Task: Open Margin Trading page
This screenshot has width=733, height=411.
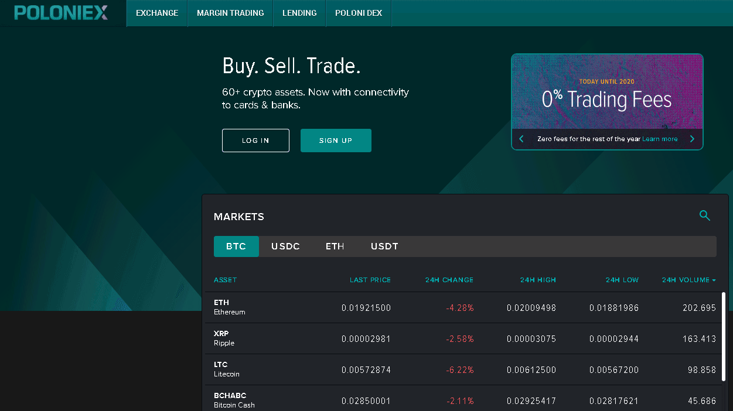Action: (230, 13)
